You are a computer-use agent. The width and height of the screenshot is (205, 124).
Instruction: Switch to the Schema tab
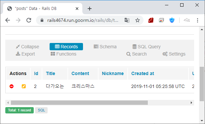(105, 47)
